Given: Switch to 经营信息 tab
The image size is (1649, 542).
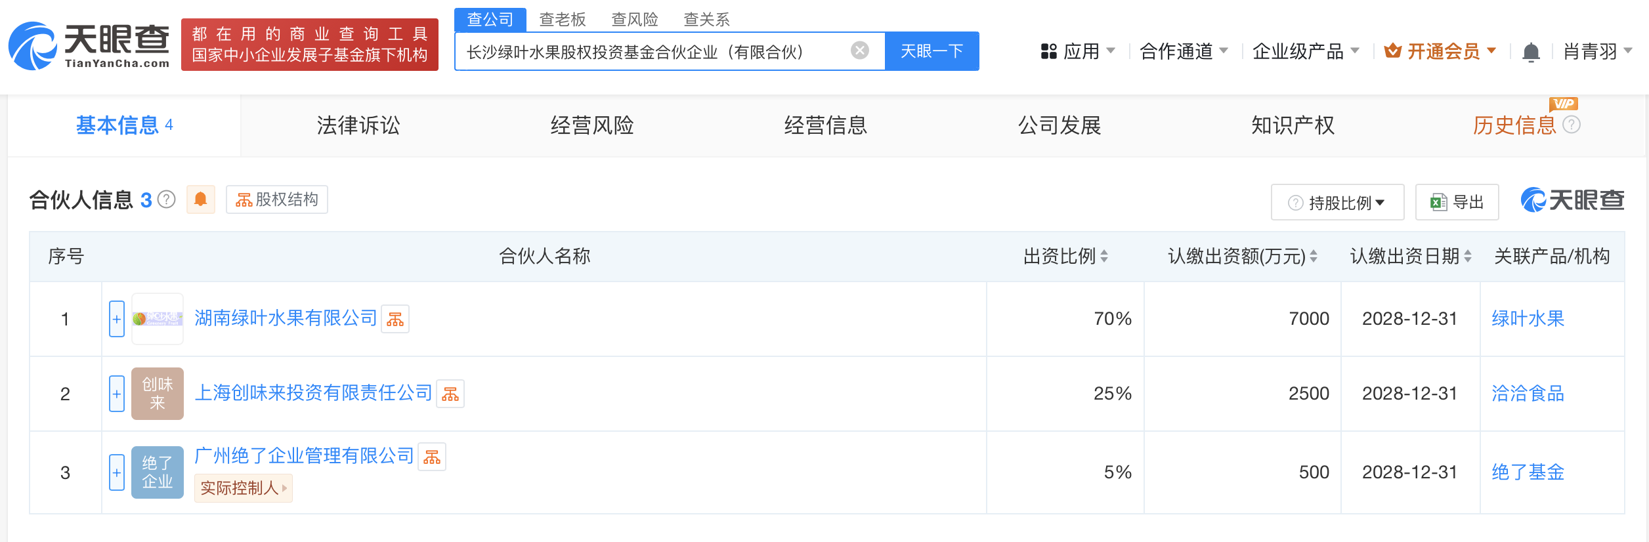Looking at the screenshot, I should (x=826, y=125).
